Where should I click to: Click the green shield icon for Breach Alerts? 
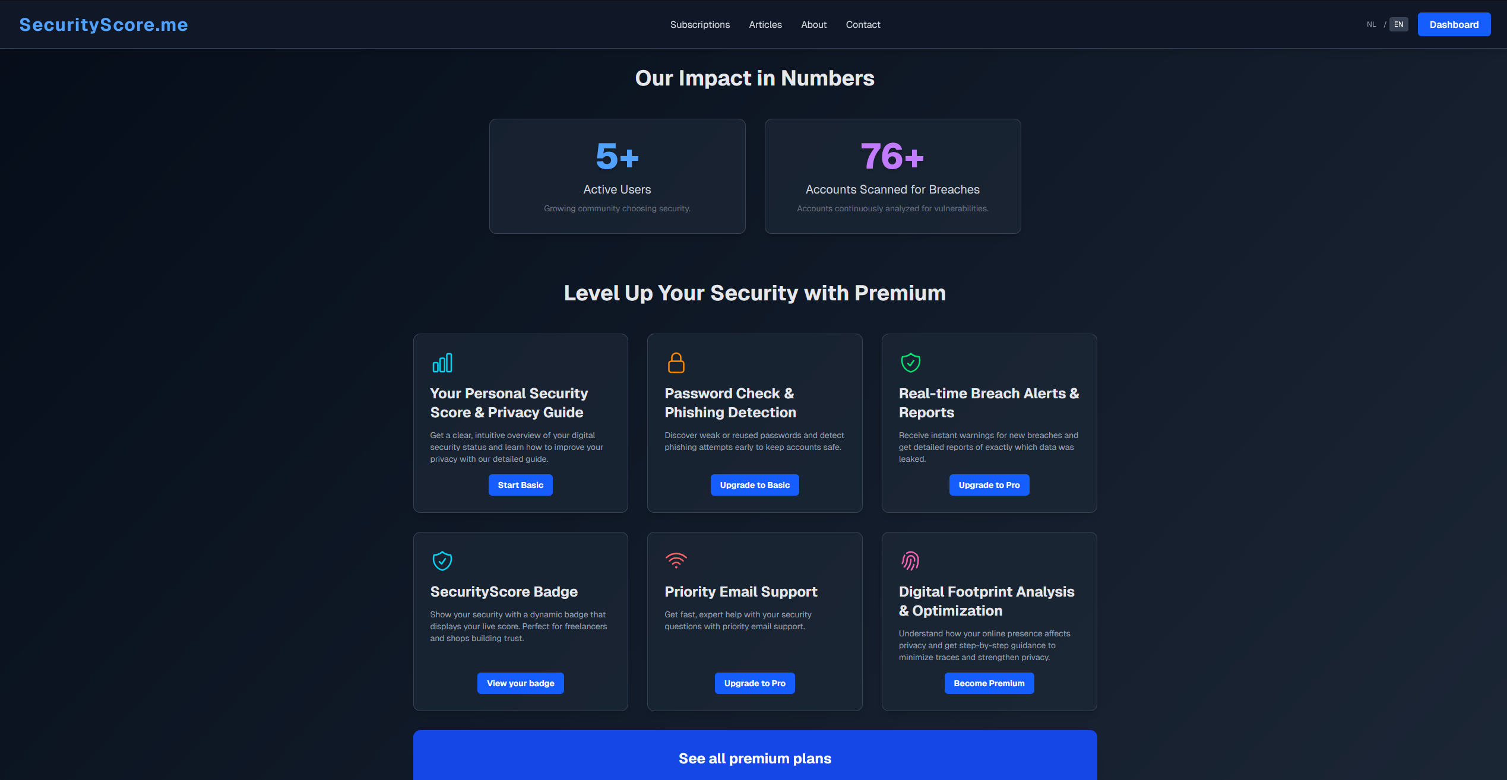[x=910, y=363]
